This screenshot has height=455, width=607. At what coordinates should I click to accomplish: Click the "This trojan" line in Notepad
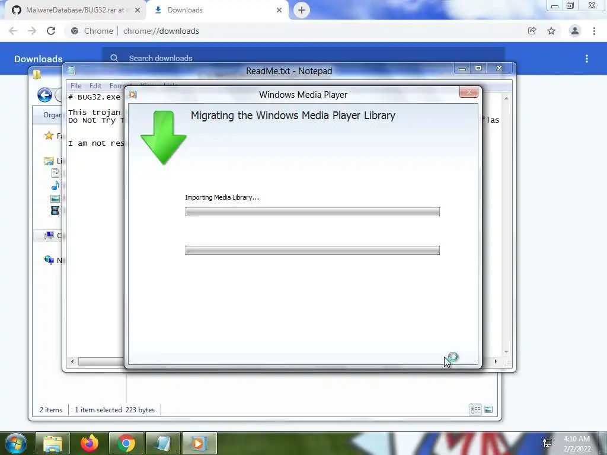point(94,112)
